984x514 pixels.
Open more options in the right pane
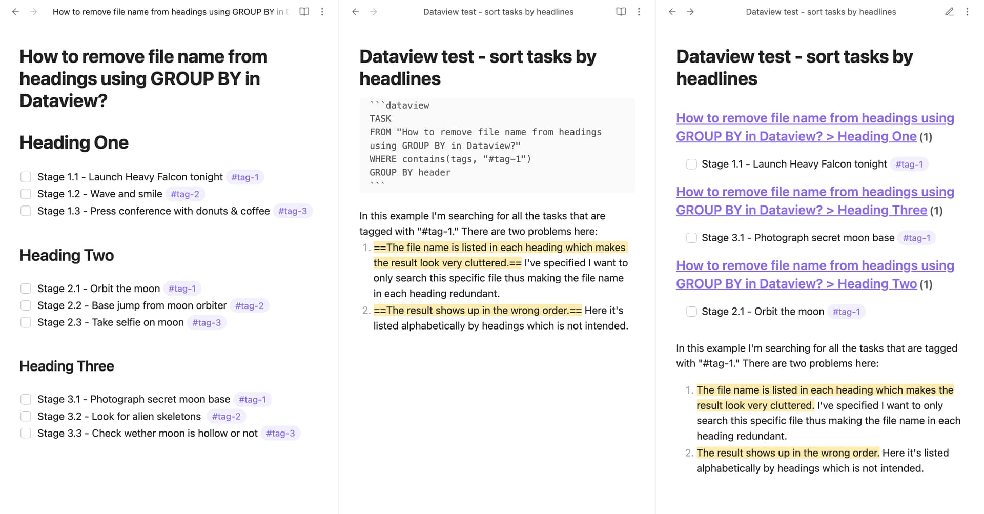(967, 12)
